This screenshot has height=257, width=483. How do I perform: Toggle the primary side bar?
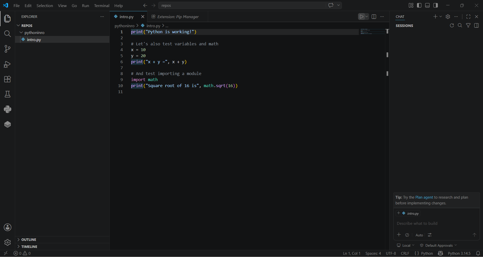(x=419, y=5)
